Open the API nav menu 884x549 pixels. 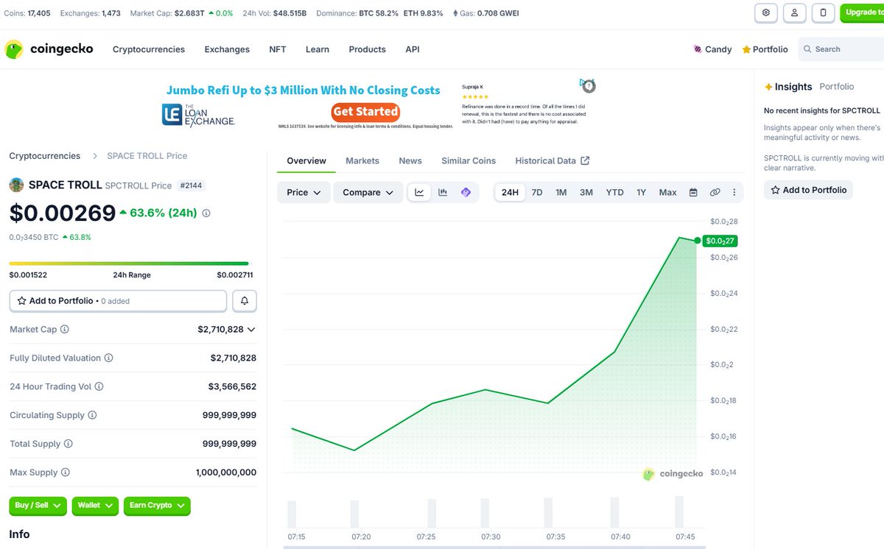[413, 49]
